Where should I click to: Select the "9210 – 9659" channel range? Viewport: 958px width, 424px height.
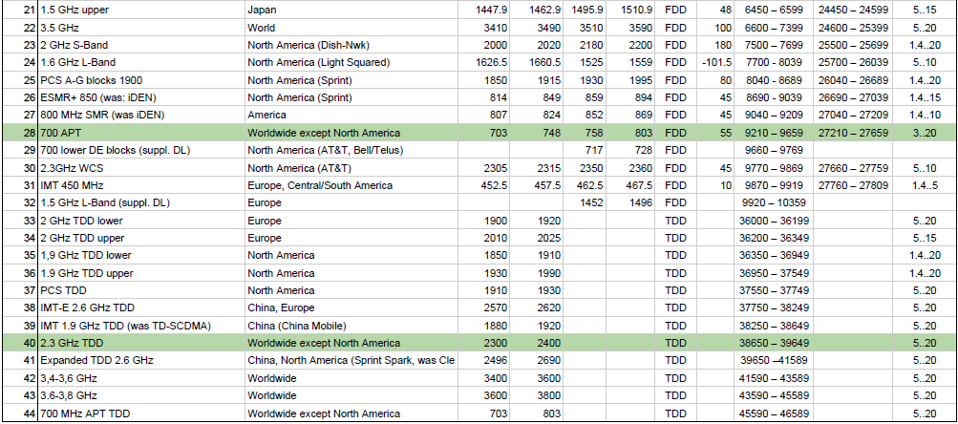coord(774,133)
